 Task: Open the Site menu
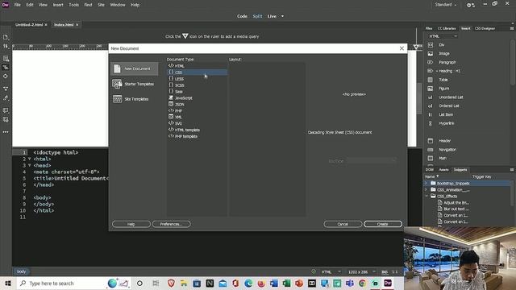coord(101,5)
